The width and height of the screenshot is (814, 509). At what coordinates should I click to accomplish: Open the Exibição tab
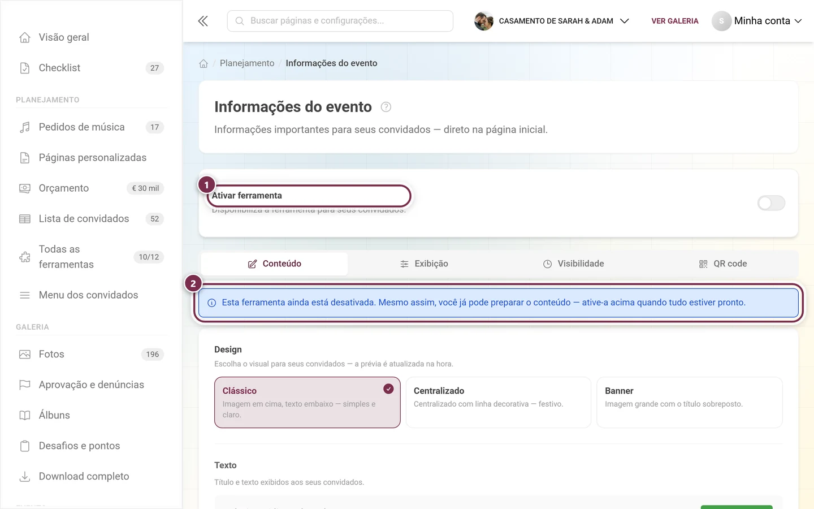[424, 264]
